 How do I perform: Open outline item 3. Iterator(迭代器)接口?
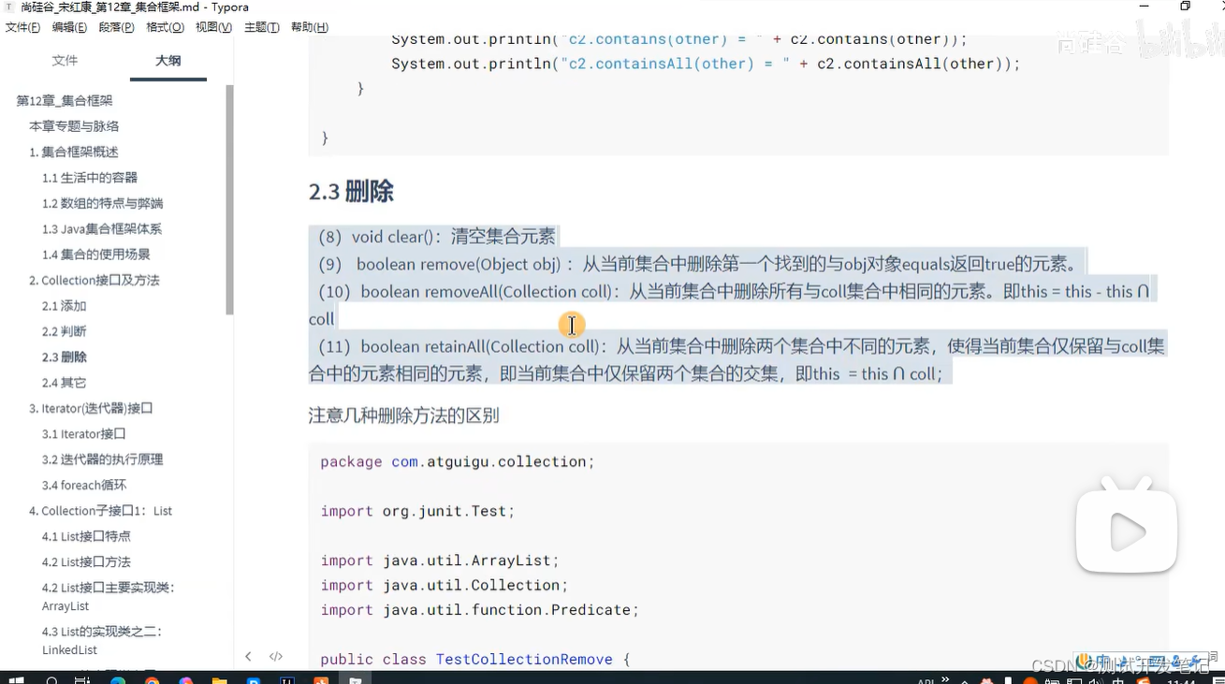coord(91,409)
